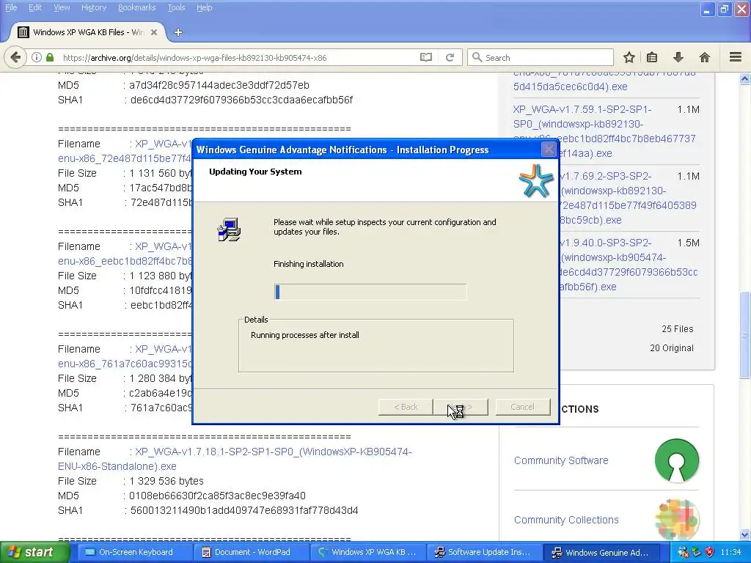
Task: Open the View menu
Action: coord(62,7)
